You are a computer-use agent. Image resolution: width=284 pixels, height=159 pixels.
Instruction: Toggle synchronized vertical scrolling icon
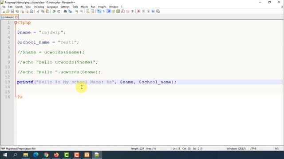(88, 11)
